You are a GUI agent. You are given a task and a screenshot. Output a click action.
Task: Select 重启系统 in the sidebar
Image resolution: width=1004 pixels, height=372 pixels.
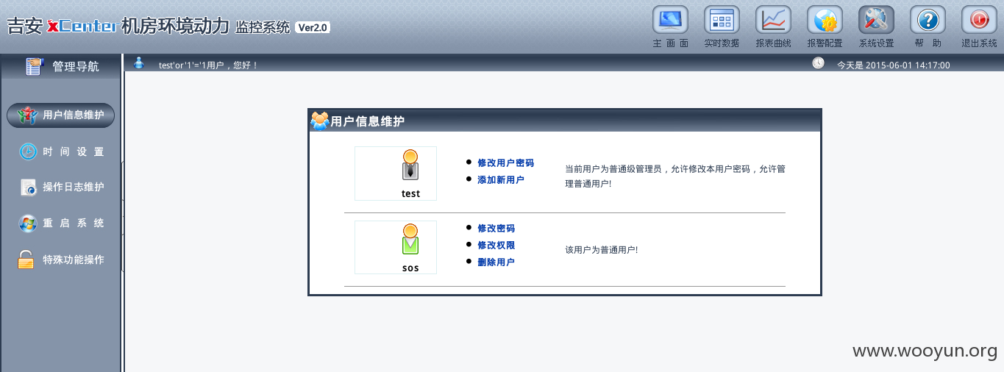tap(61, 223)
